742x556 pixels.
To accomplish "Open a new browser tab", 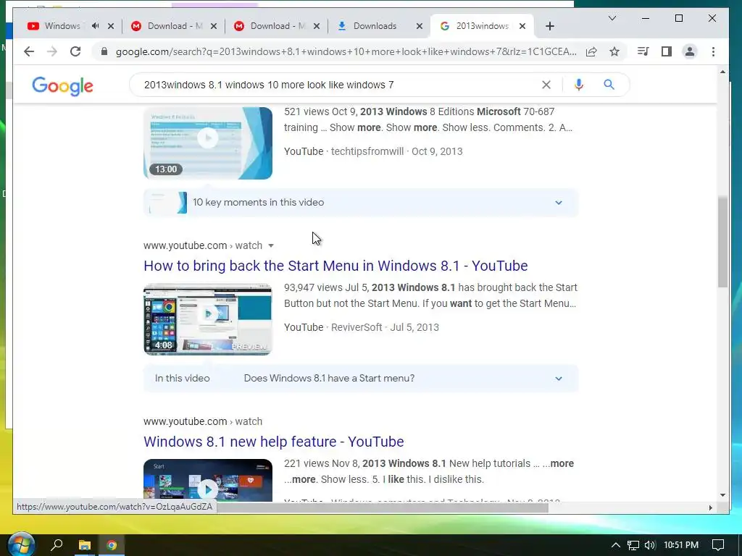I will coord(549,26).
